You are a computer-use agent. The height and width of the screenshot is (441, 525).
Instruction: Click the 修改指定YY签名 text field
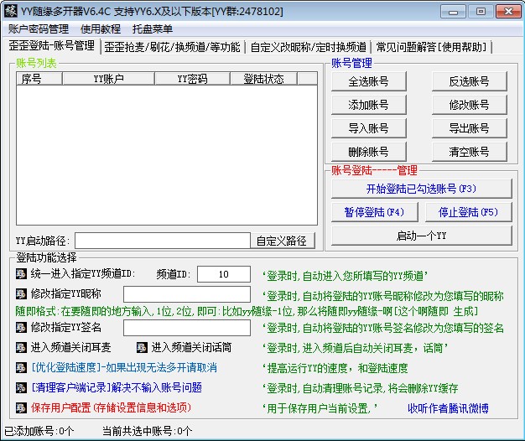[187, 328]
